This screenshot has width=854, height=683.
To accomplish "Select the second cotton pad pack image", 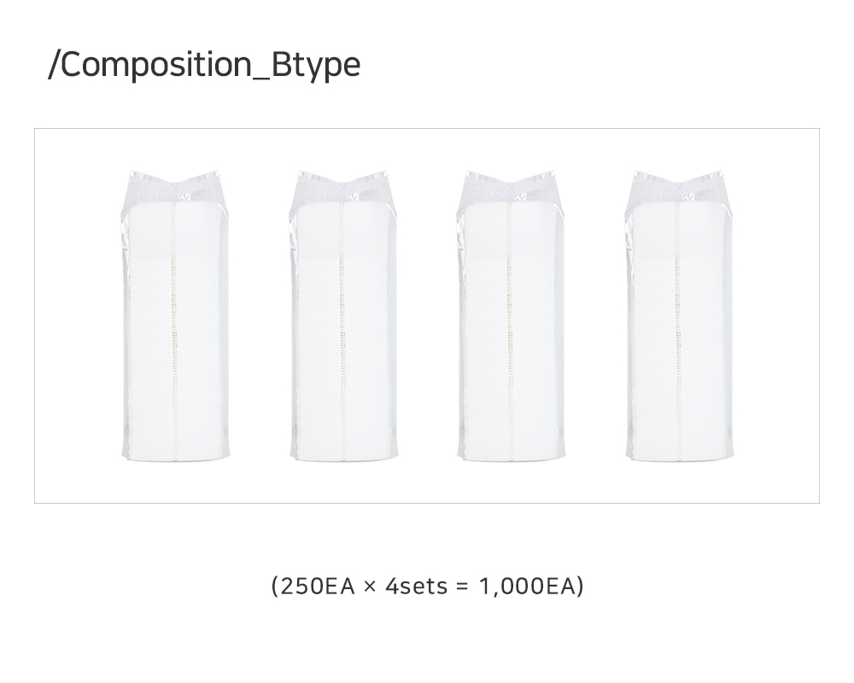I will [343, 316].
